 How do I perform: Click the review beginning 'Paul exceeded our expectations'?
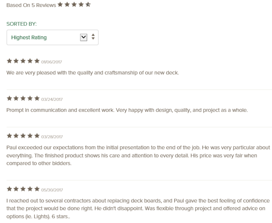[138, 155]
